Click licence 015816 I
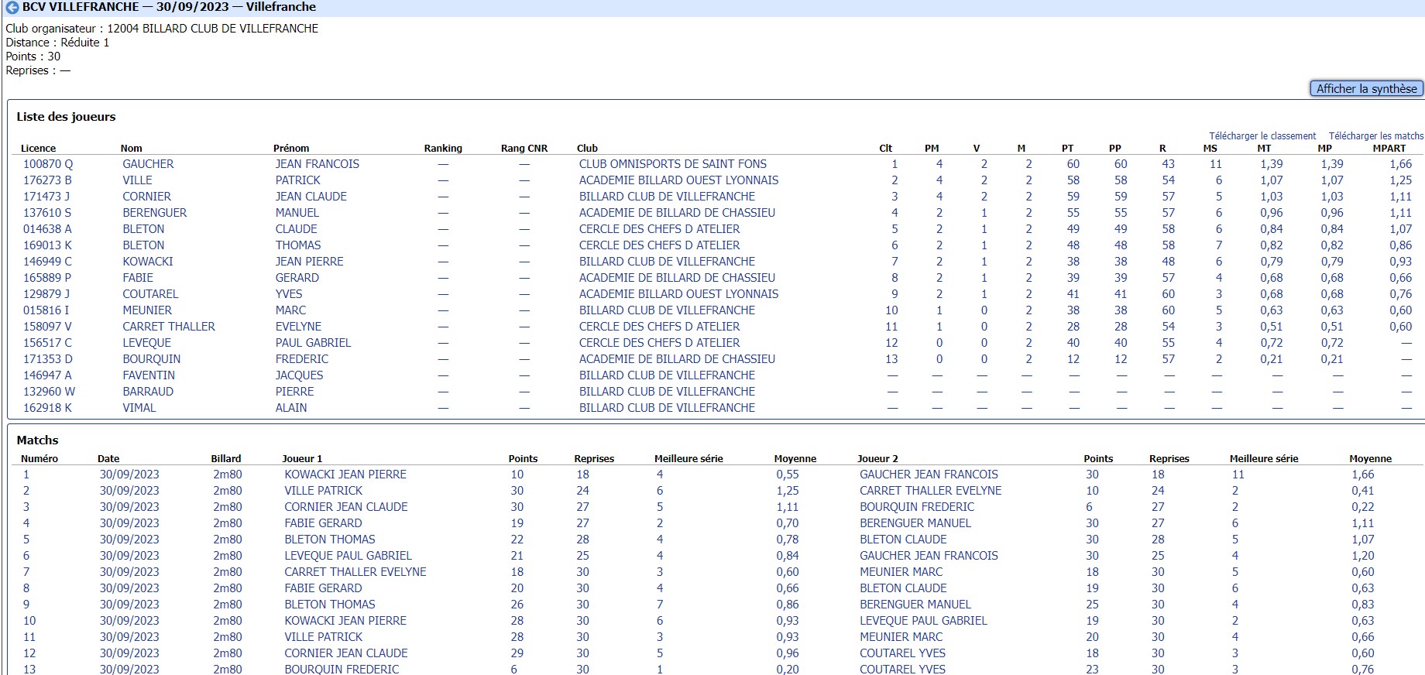Screen dimensions: 1425x675 coord(46,310)
